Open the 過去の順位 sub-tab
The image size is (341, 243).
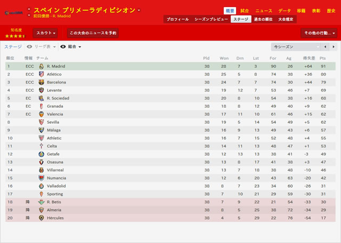pyautogui.click(x=263, y=19)
